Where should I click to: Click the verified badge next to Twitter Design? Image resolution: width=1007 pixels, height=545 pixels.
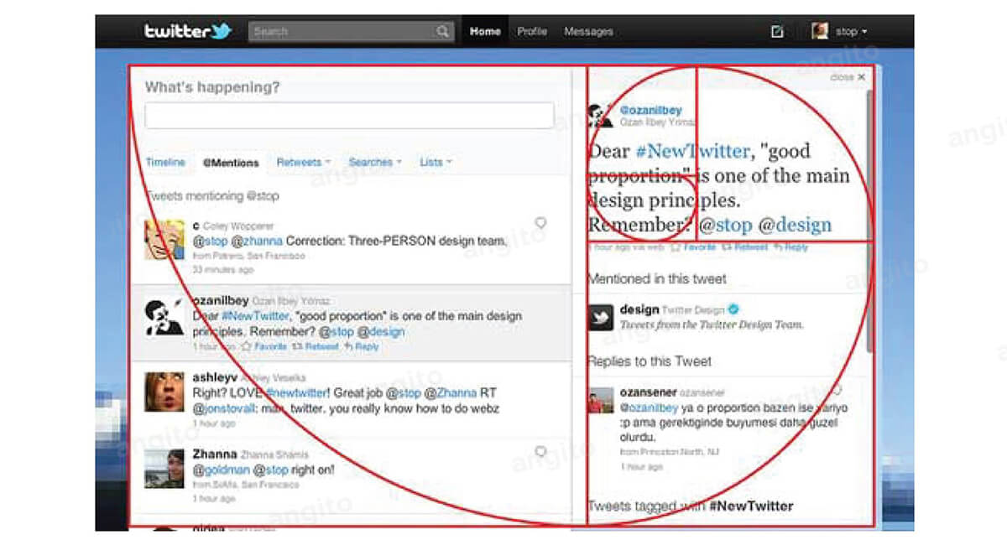tap(733, 309)
